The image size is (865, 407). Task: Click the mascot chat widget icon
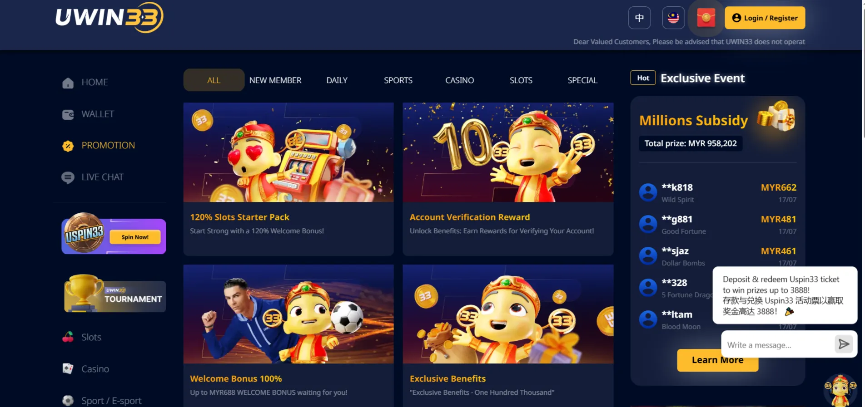[x=840, y=390]
